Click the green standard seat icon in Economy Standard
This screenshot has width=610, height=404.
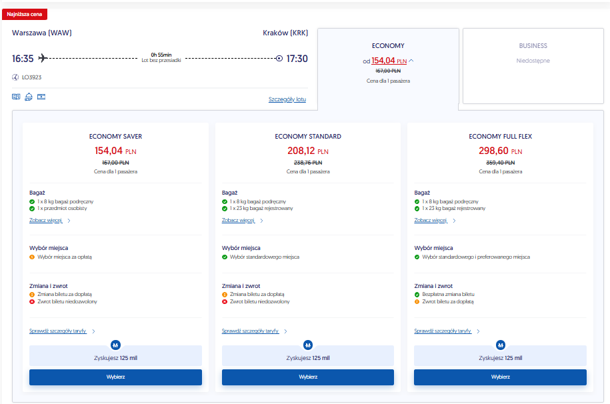pyautogui.click(x=225, y=257)
